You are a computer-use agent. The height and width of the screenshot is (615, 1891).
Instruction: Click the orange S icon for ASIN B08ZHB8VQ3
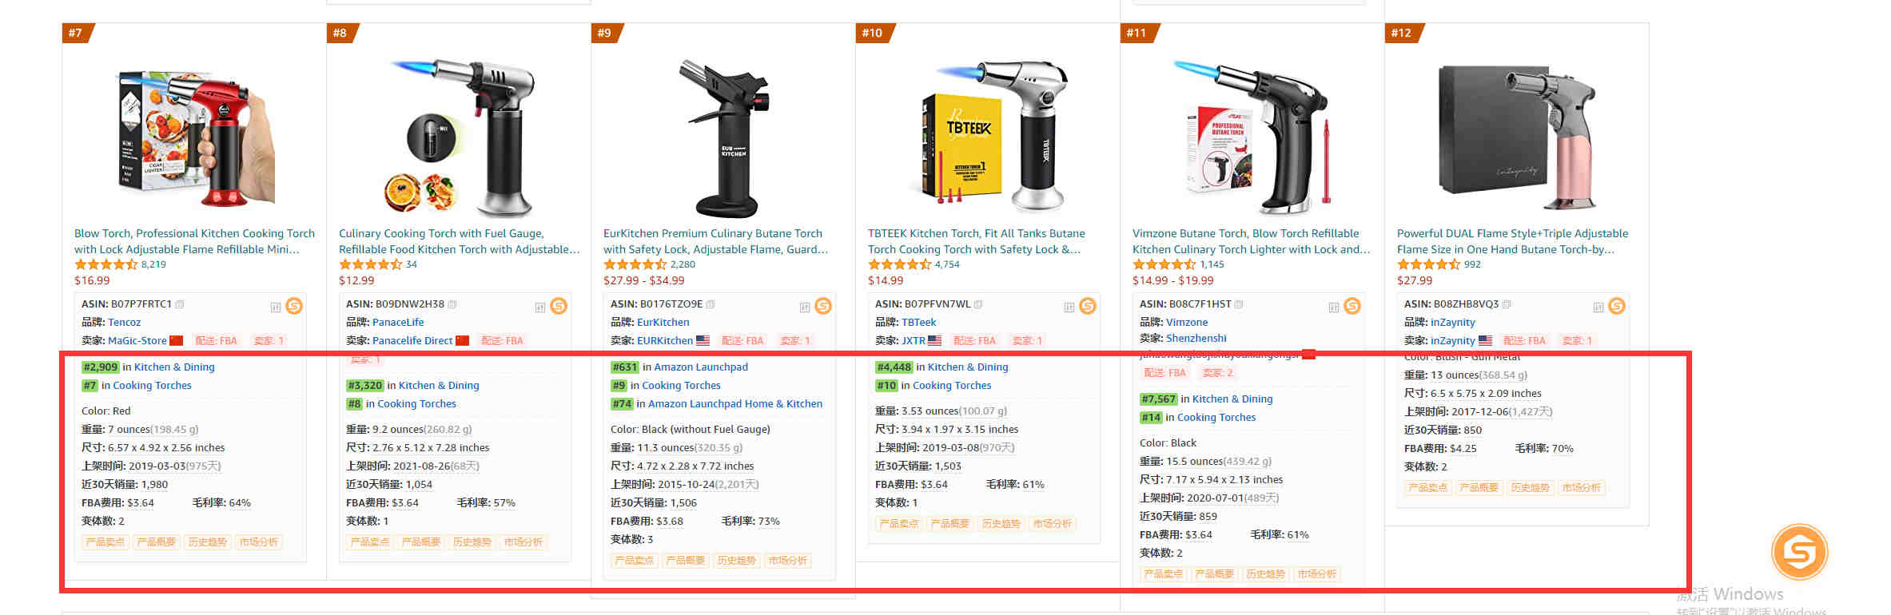(1617, 306)
